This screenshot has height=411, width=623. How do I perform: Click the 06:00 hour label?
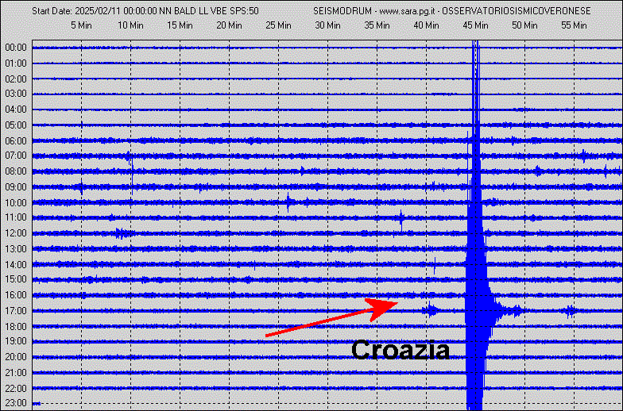16,141
